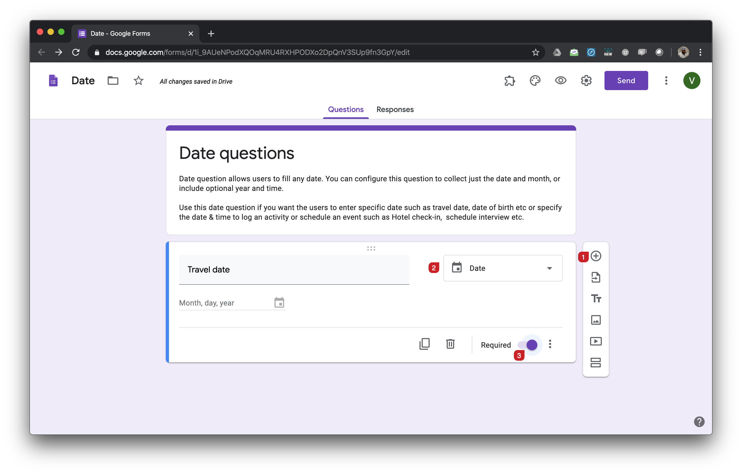Edit the Travel date question title

coord(294,270)
